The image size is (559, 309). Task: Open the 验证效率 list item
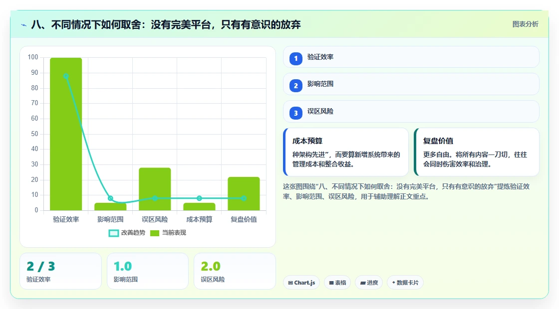(411, 57)
